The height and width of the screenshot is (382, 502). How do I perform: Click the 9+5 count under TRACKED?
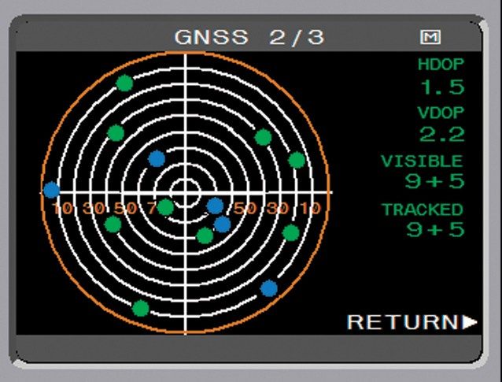(435, 229)
